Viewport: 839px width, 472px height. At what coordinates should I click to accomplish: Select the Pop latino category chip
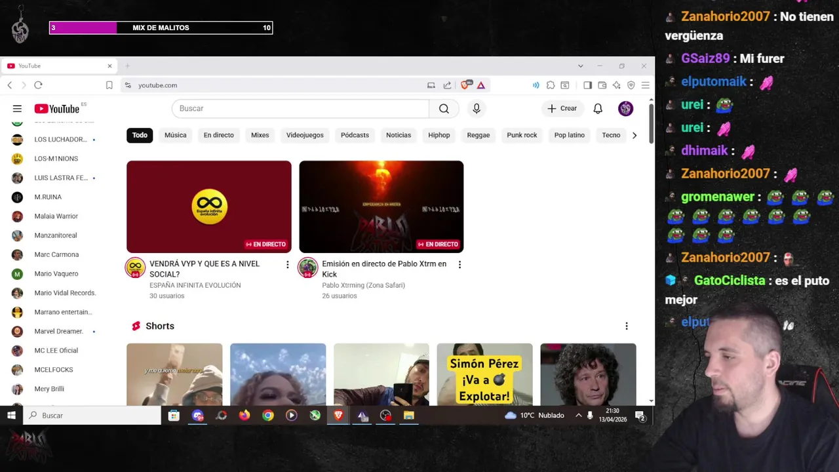point(569,135)
